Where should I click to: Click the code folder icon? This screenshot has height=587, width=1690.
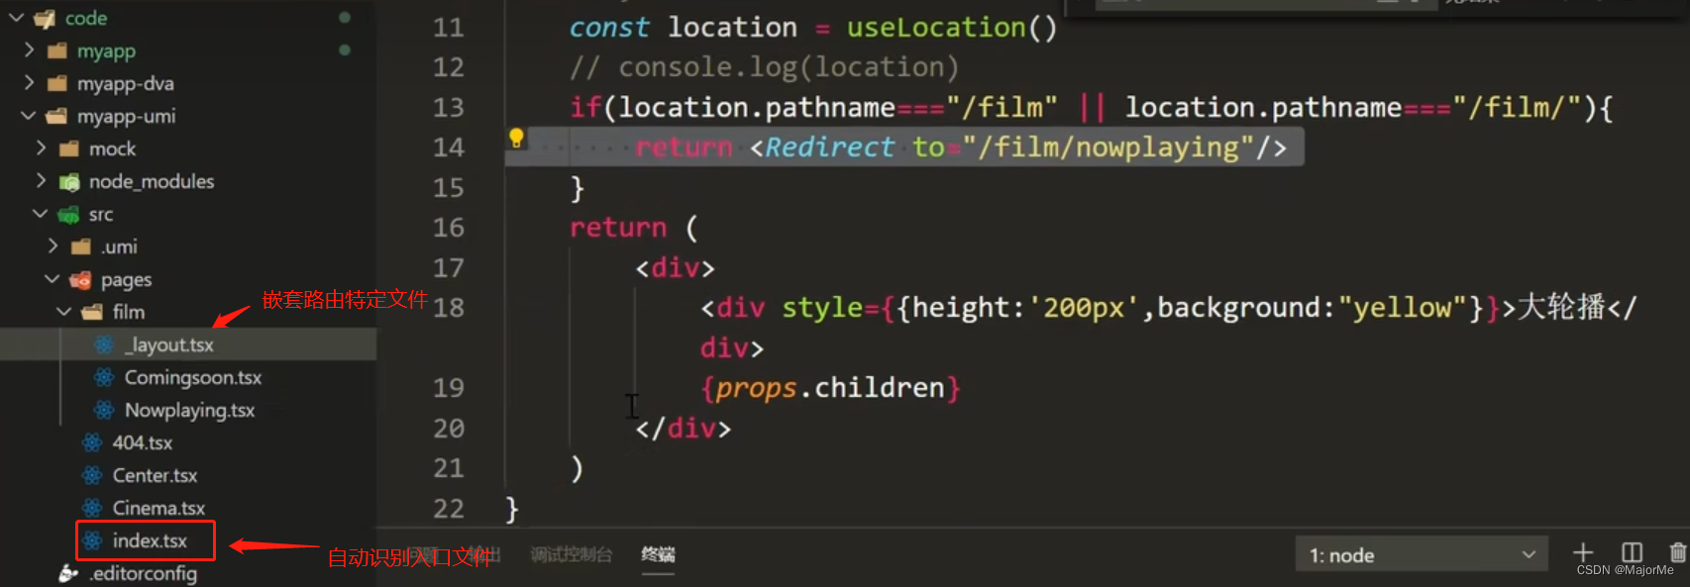click(45, 19)
